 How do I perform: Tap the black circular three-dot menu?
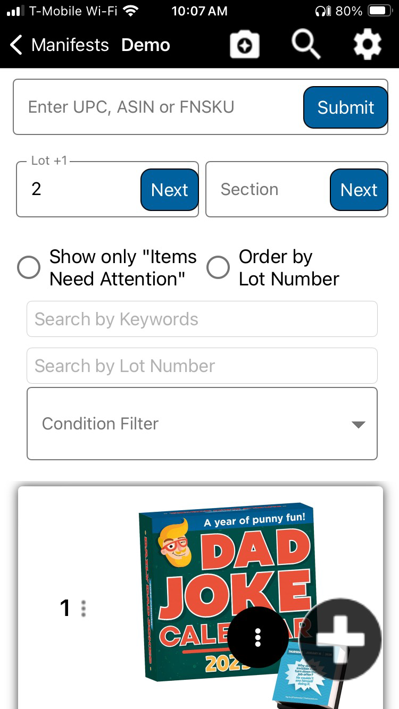point(258,637)
